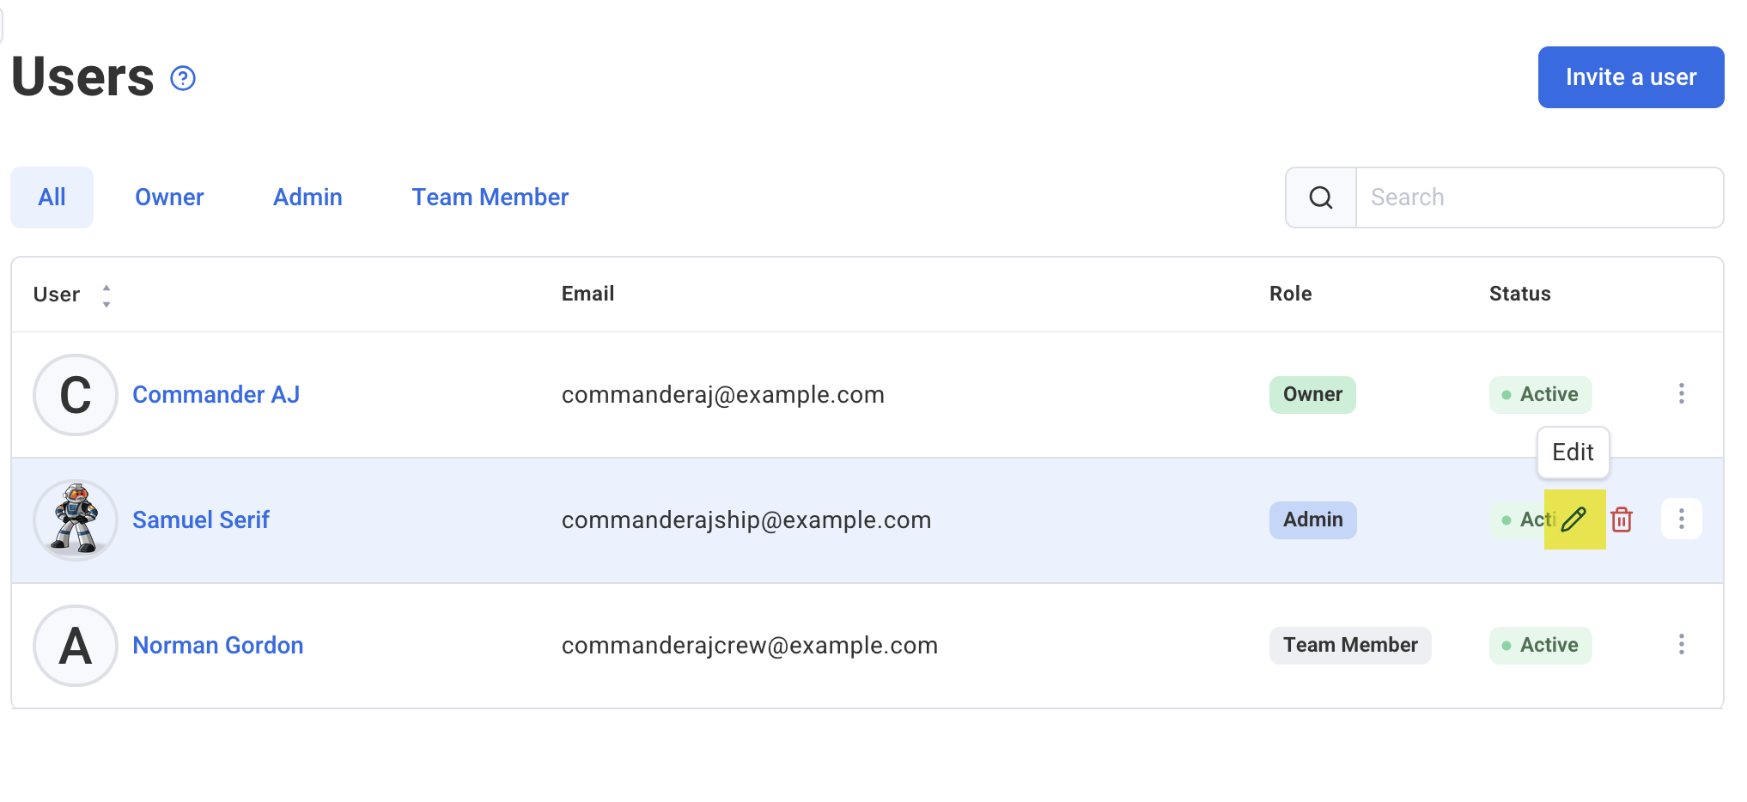Click Commander AJ's Active status badge
Viewport: 1747px width, 802px height.
(1541, 395)
